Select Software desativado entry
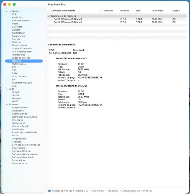This screenshot has width=190, height=194. (x=23, y=157)
